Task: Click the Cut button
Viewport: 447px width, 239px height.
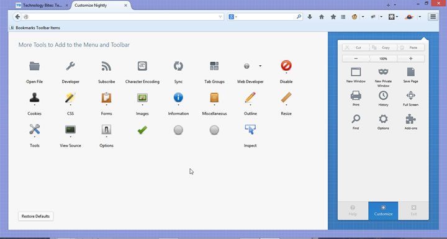Action: 356,48
